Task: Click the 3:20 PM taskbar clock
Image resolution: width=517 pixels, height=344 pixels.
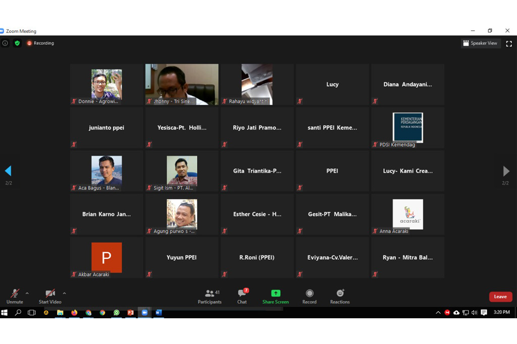Action: pos(501,312)
